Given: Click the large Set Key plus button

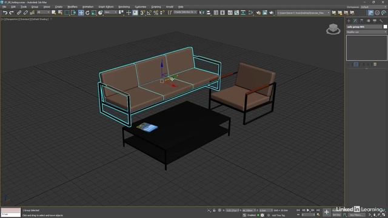Looking at the screenshot, I should (x=326, y=212).
